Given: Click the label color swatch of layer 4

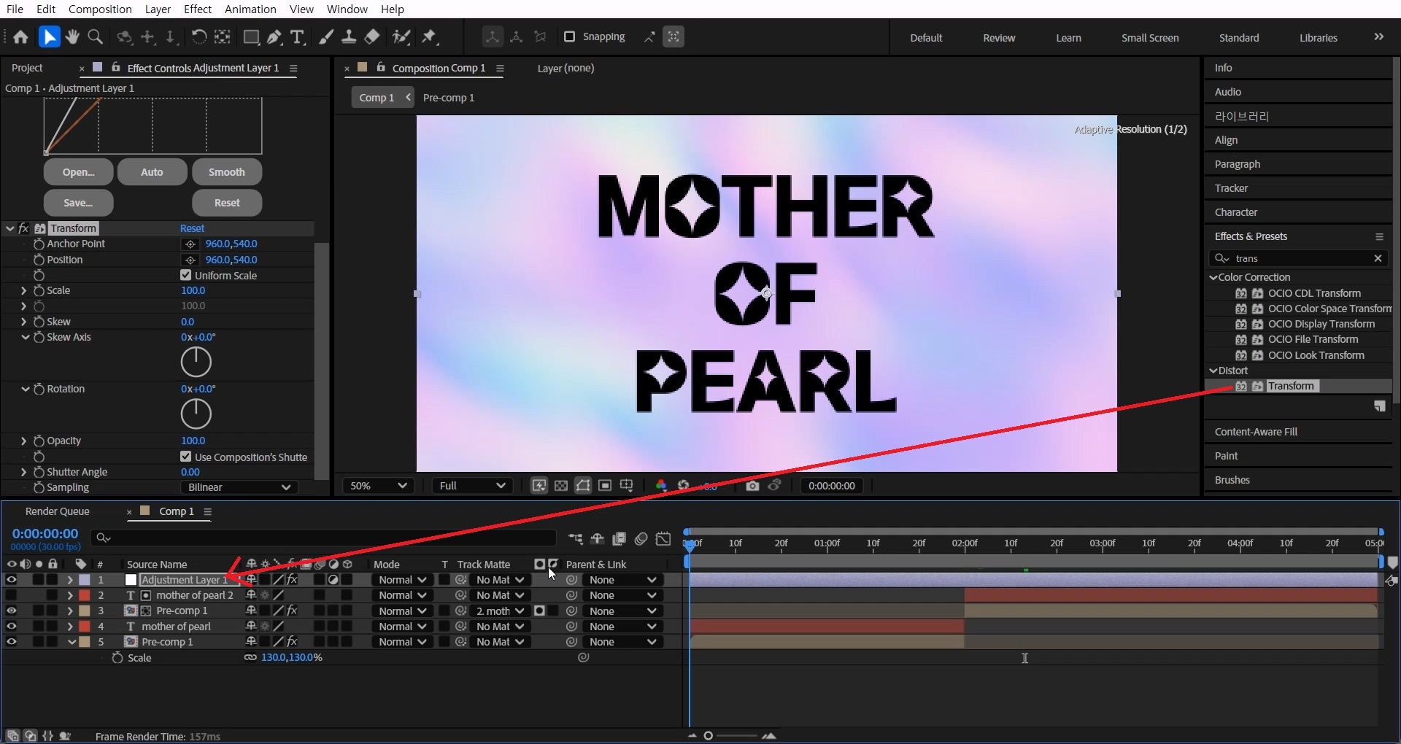Looking at the screenshot, I should coord(85,627).
